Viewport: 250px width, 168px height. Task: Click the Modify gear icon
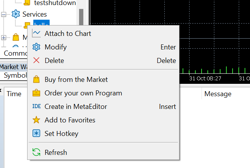pos(36,47)
